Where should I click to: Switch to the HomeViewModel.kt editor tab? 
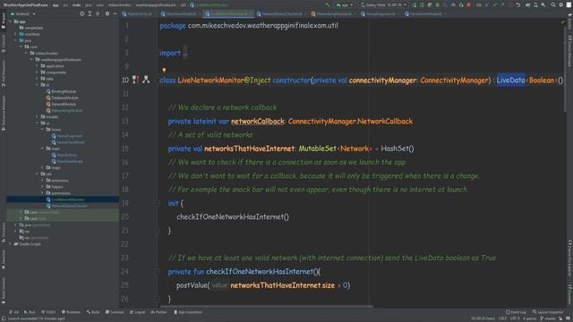425,14
